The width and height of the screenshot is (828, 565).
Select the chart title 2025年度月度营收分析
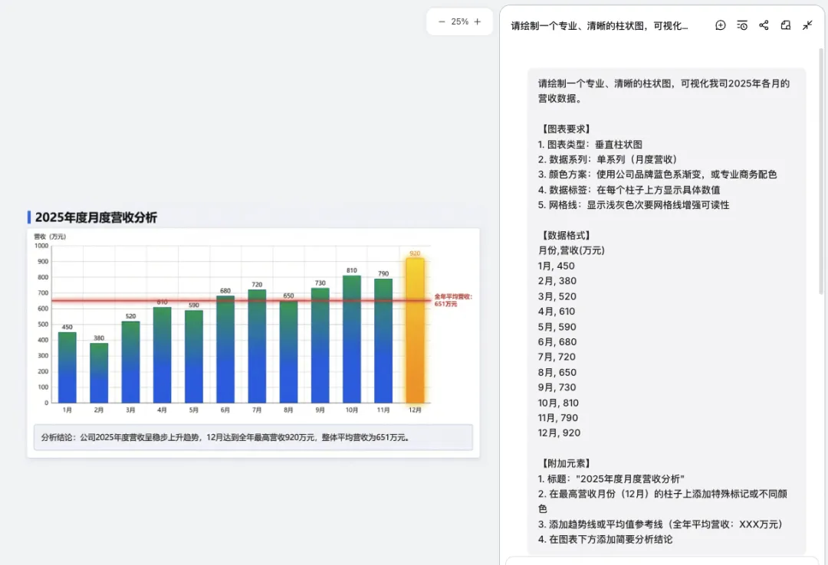coord(96,217)
